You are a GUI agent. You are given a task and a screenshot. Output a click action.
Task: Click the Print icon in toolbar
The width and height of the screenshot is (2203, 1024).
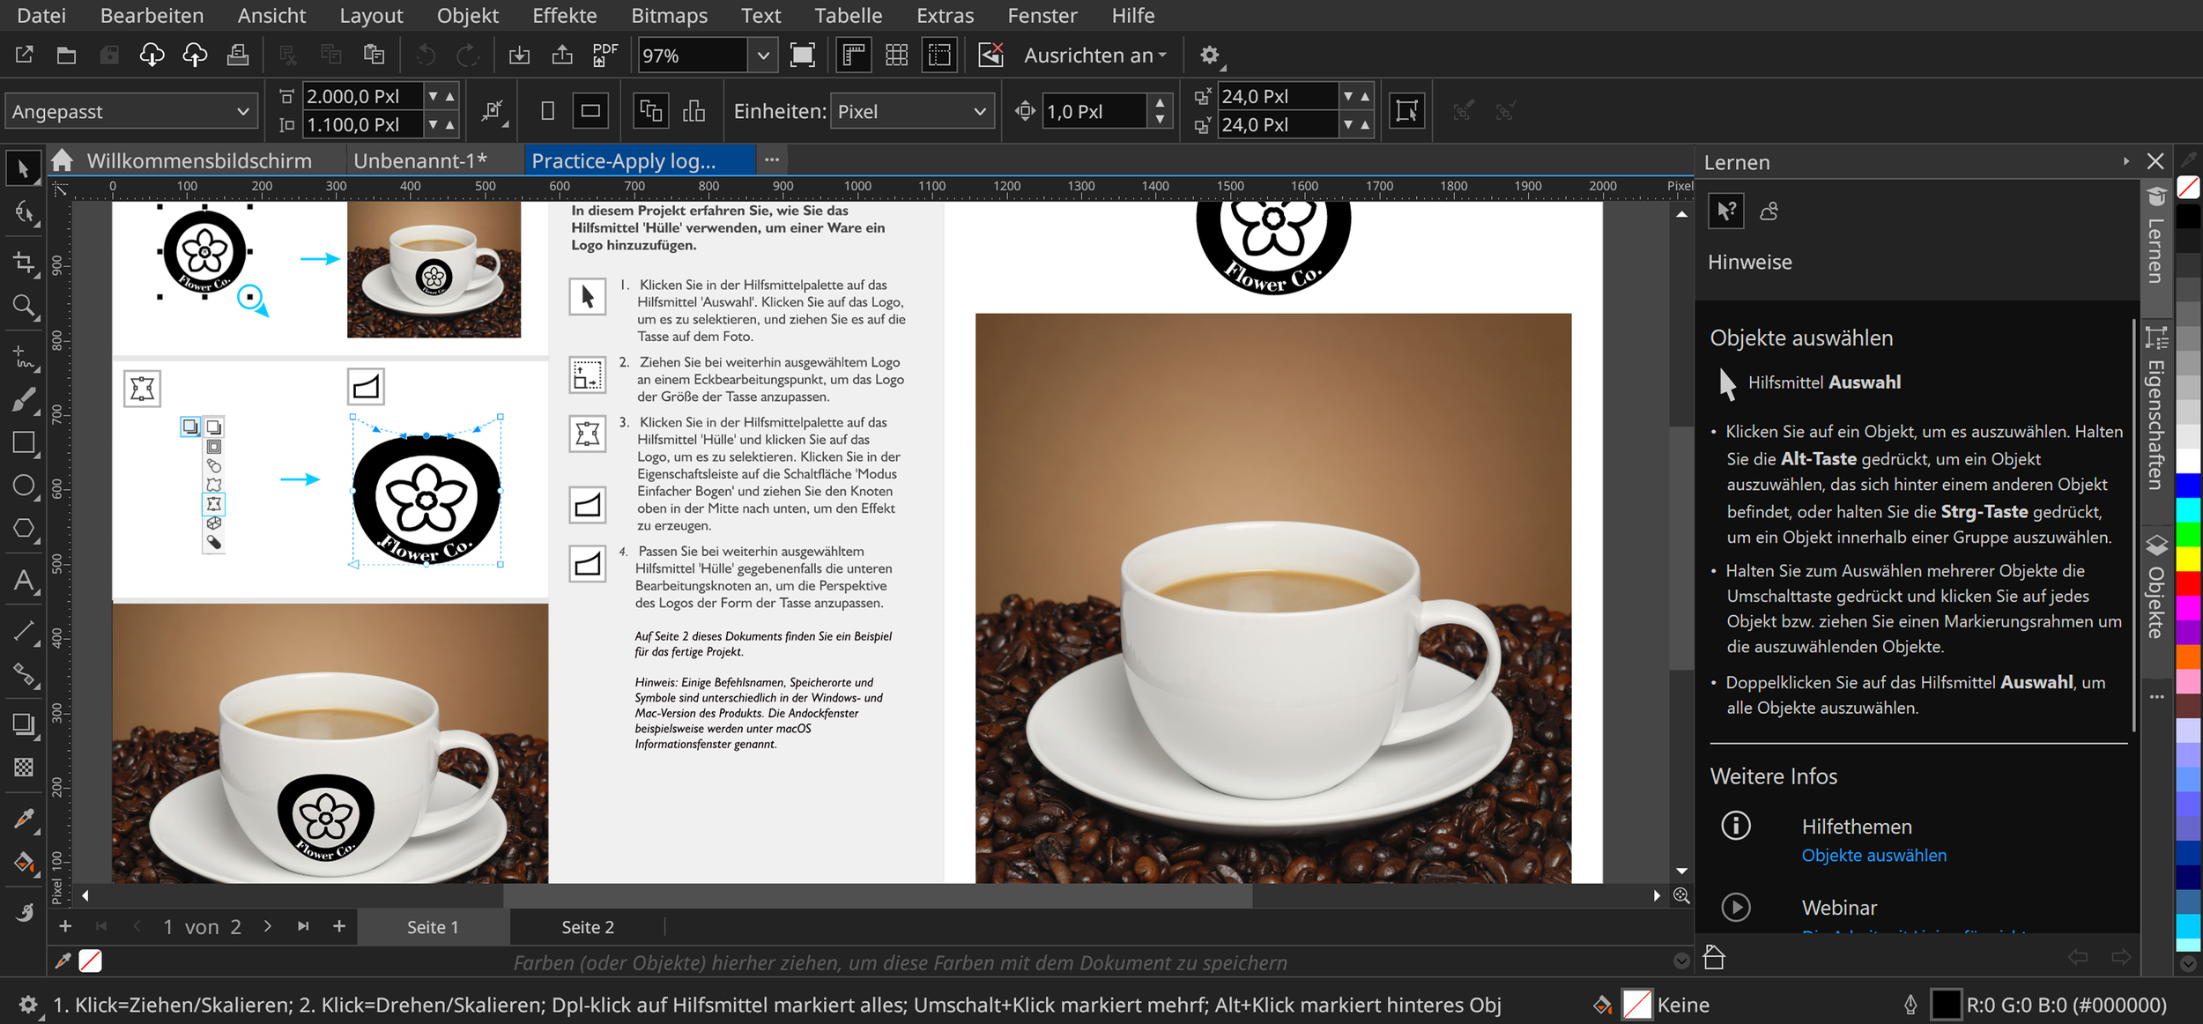(x=238, y=56)
